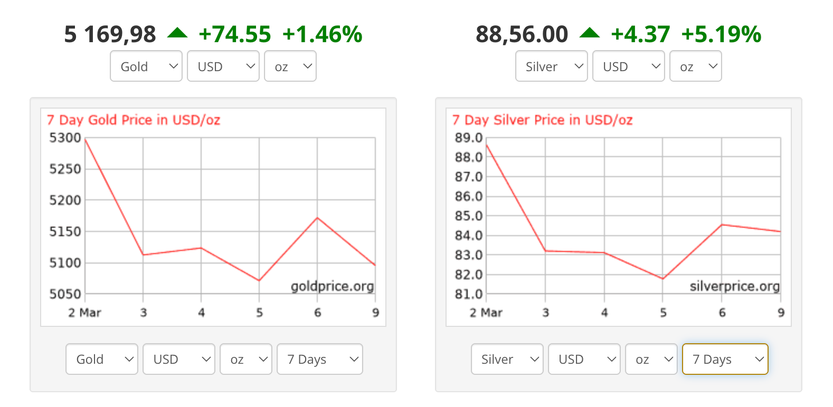Change the silver chart 7 Days range
Viewport: 833px width, 407px height.
[x=725, y=359]
